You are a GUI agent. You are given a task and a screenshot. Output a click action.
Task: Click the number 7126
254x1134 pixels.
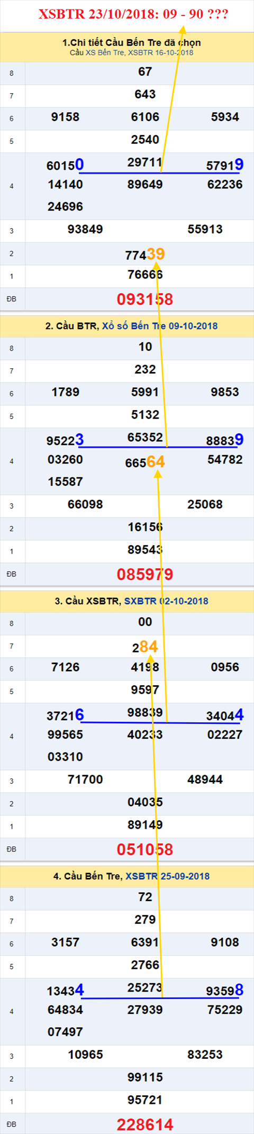[65, 667]
